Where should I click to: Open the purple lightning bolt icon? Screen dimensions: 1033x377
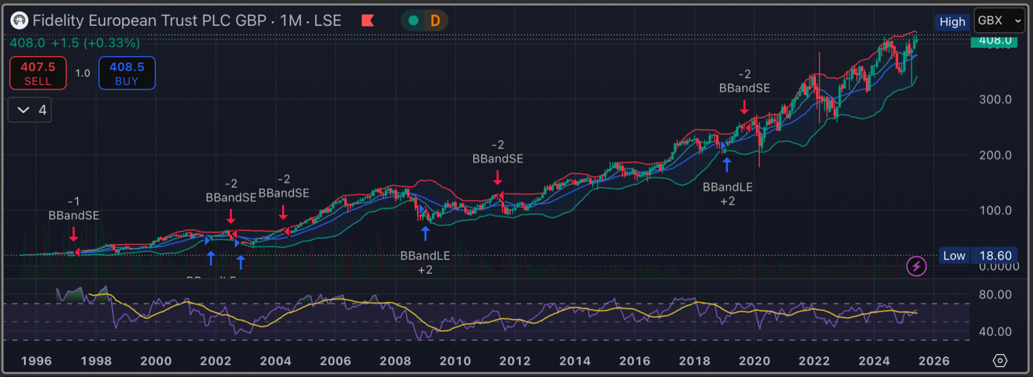point(916,266)
